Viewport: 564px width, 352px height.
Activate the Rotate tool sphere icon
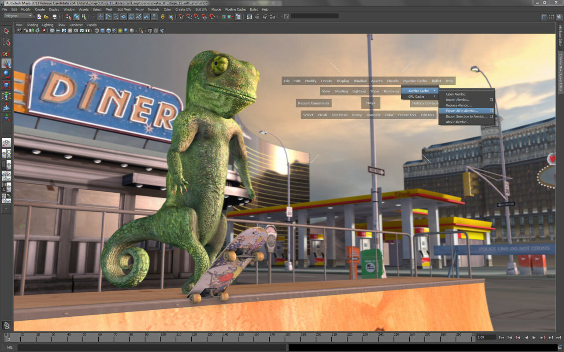click(x=6, y=74)
